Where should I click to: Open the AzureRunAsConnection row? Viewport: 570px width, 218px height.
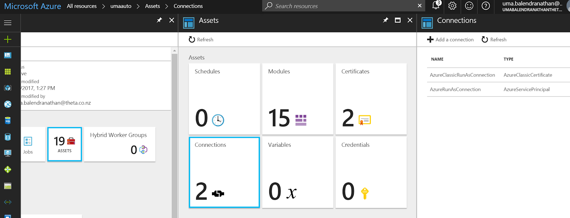[x=498, y=89]
